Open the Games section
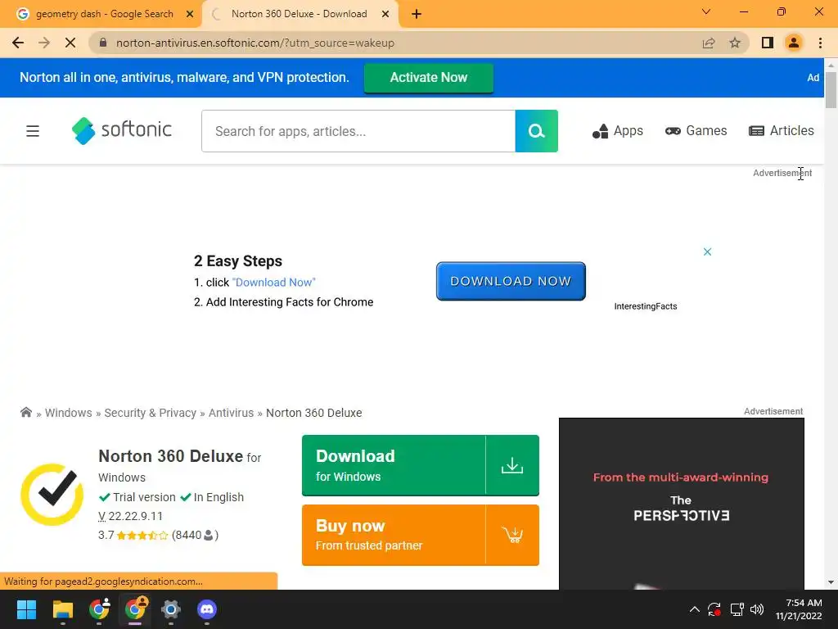This screenshot has height=629, width=838. tap(696, 130)
